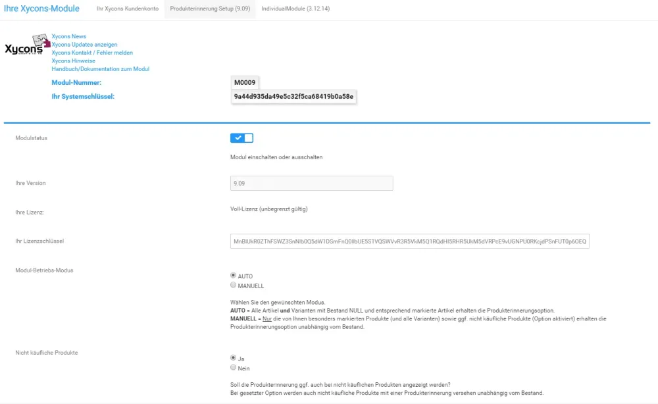Click the Ihre Version field showing 9.09
This screenshot has height=404, width=658.
pyautogui.click(x=311, y=184)
